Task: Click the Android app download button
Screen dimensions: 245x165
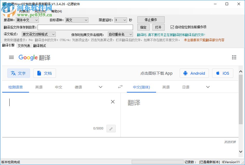Action: point(194,73)
